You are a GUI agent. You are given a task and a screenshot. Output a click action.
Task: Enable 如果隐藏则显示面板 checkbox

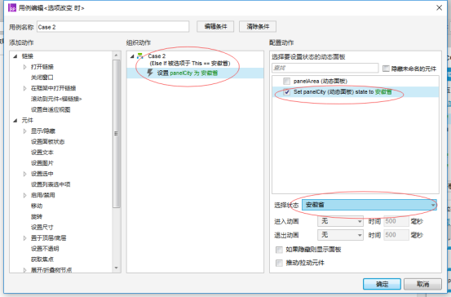point(279,250)
